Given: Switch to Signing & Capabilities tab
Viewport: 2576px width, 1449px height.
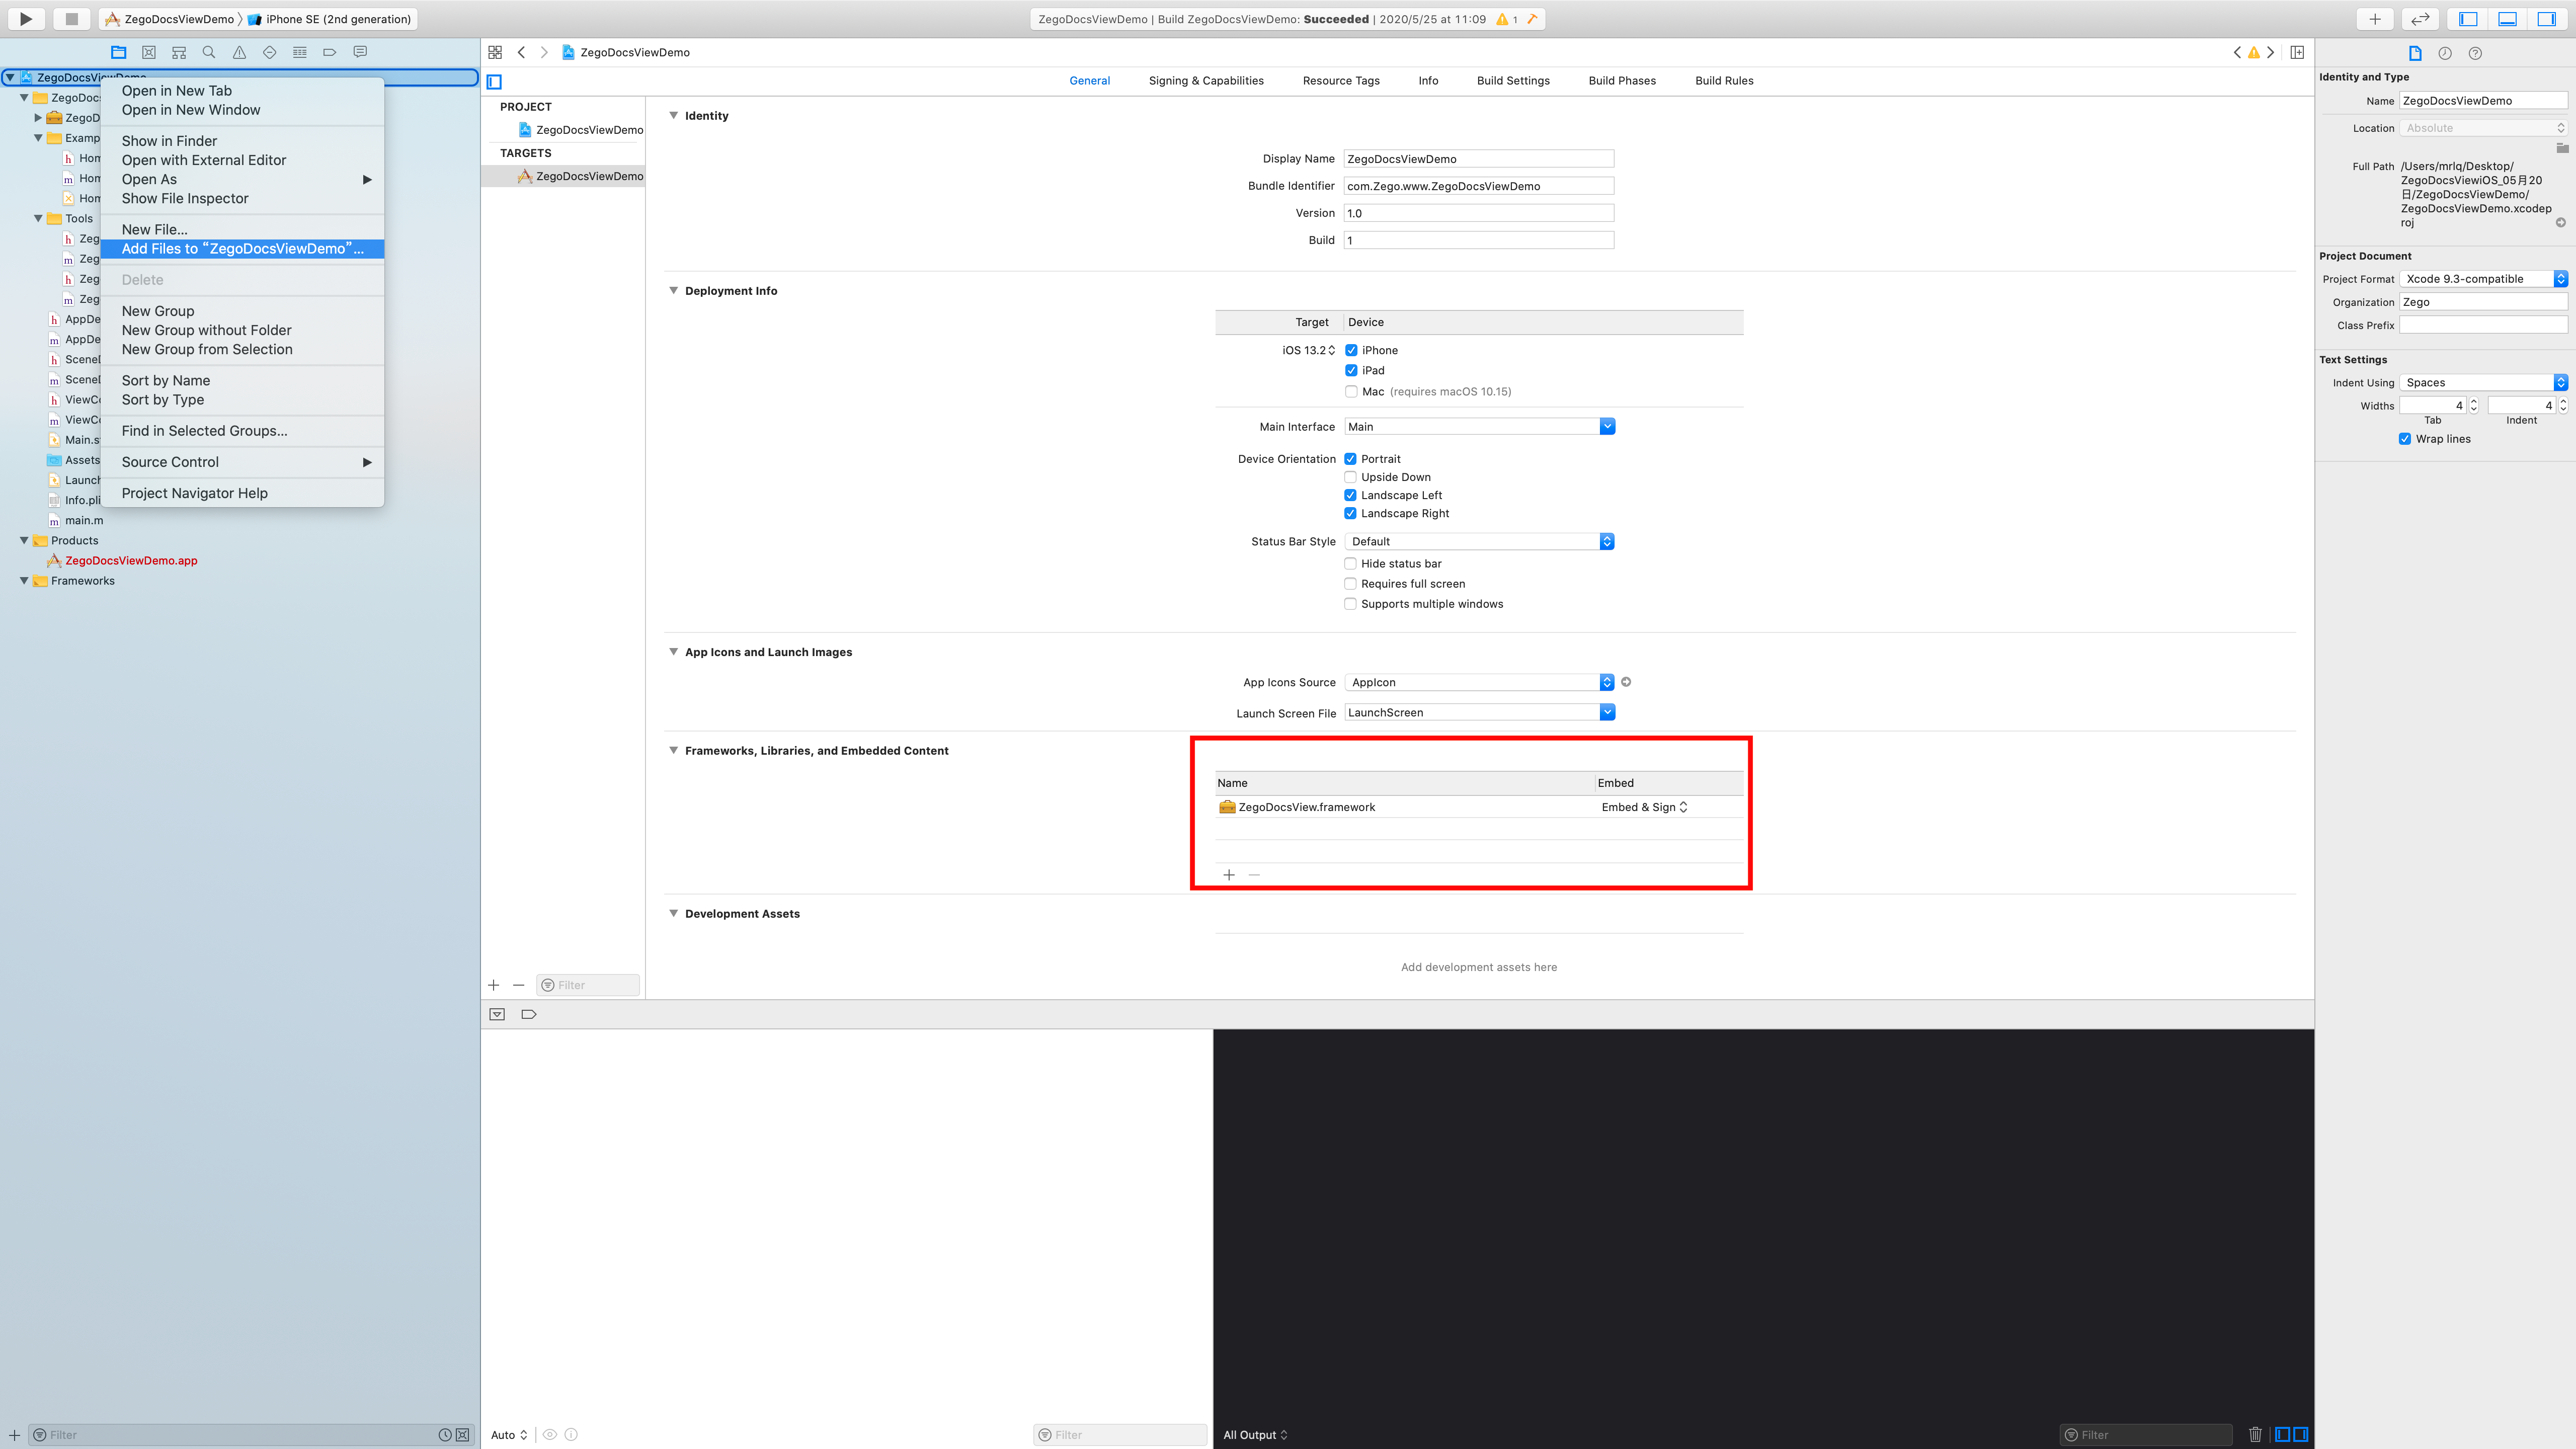Looking at the screenshot, I should point(1206,81).
